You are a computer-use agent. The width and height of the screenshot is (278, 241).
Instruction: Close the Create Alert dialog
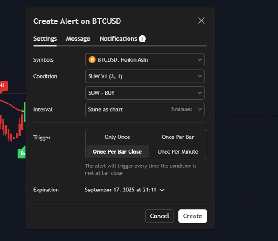click(201, 21)
